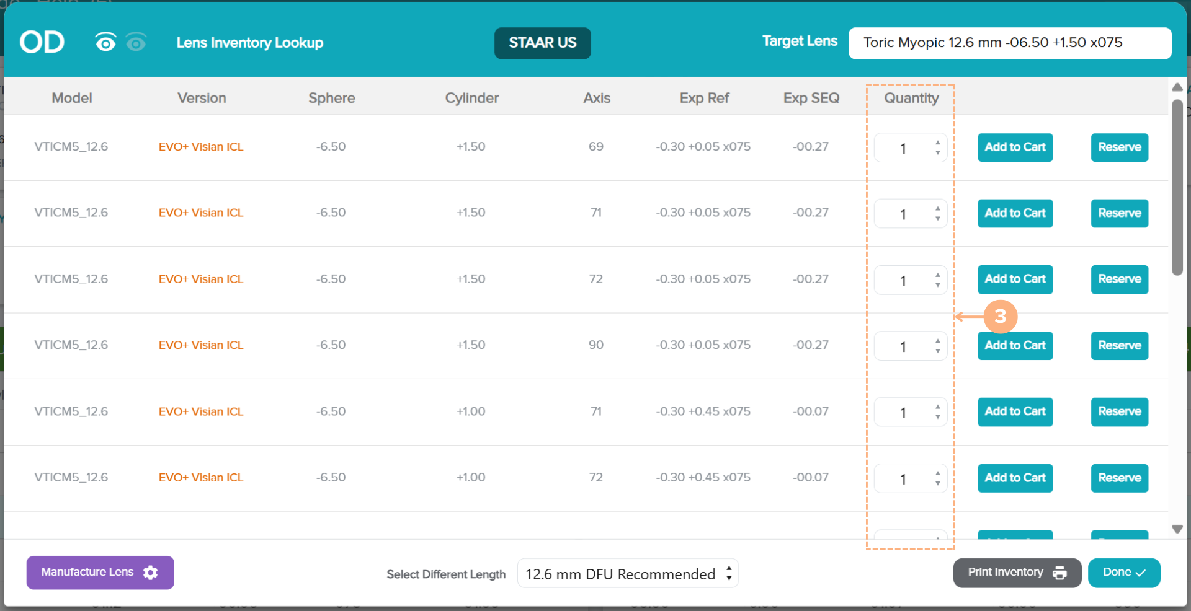Viewport: 1191px width, 611px height.
Task: Click Print Inventory printer button
Action: [x=1017, y=573]
